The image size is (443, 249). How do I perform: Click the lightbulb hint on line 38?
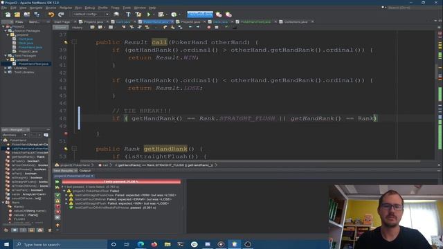[x=66, y=42]
